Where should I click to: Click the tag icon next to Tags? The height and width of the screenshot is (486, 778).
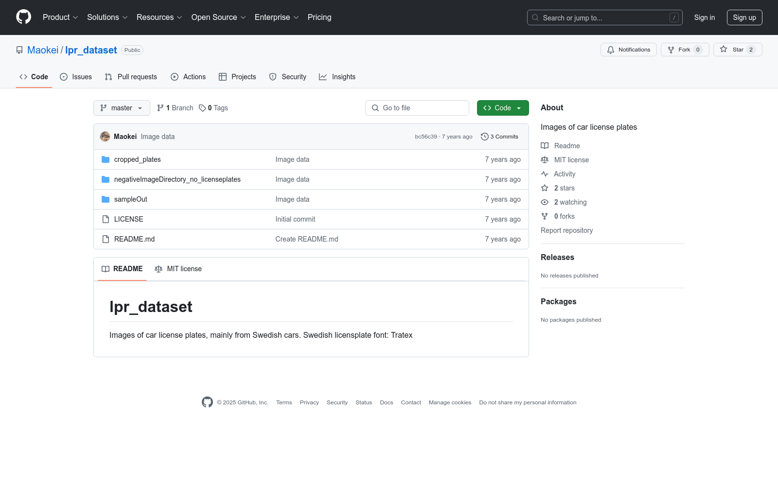[202, 108]
